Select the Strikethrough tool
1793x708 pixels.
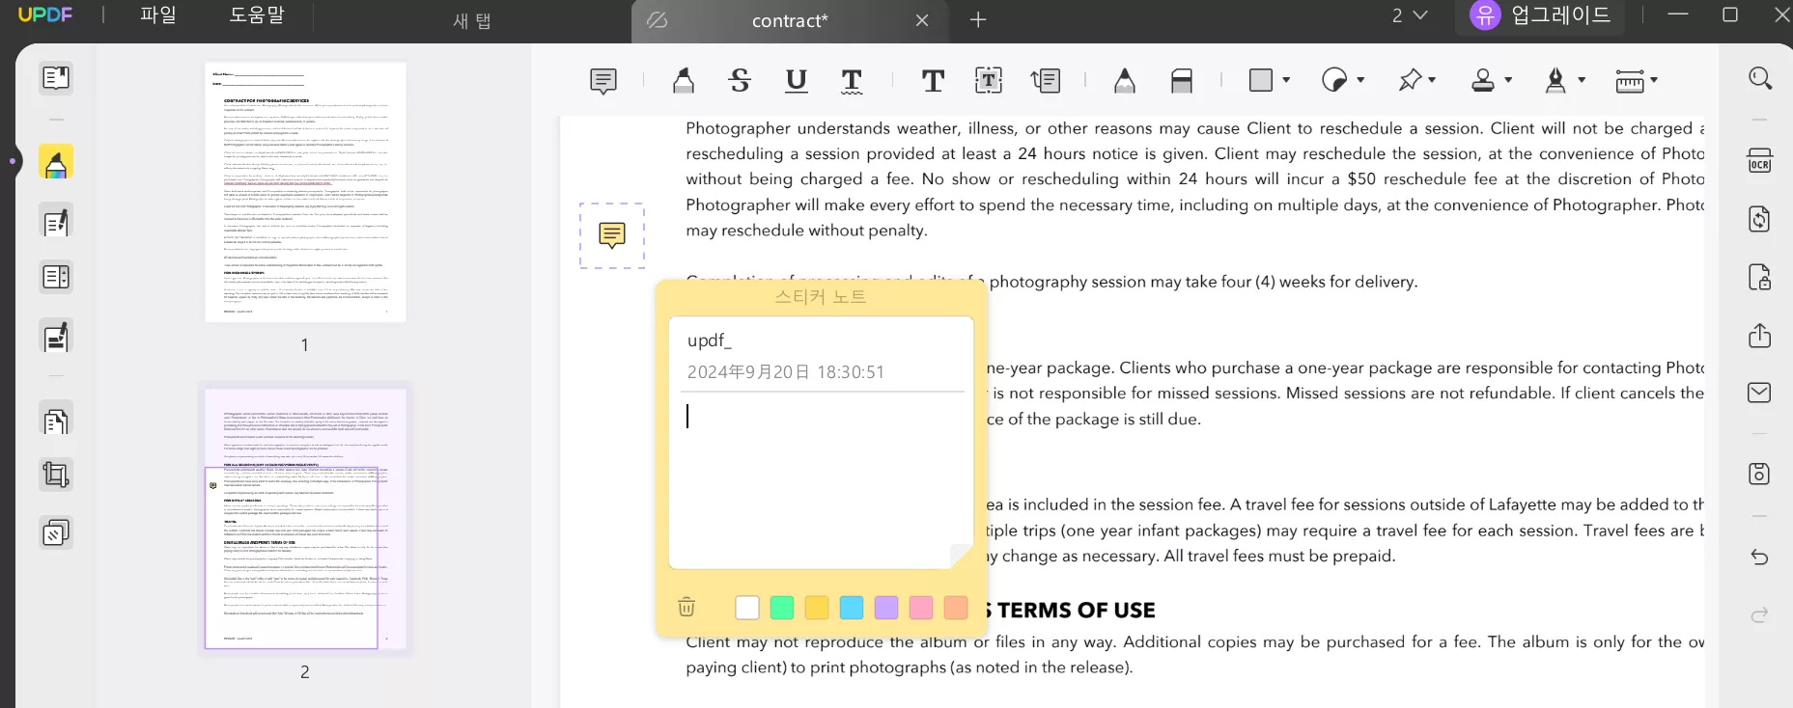click(740, 81)
